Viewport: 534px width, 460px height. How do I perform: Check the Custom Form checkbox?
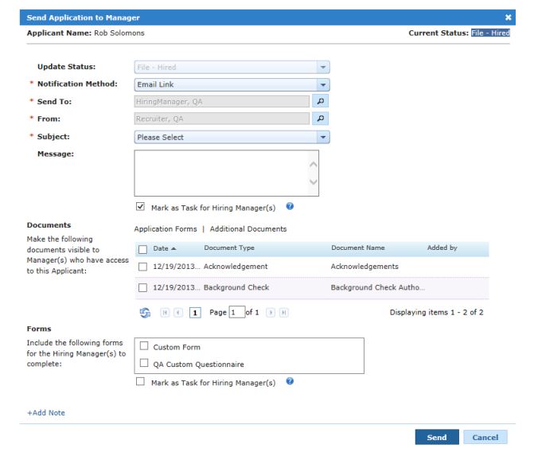(x=144, y=346)
